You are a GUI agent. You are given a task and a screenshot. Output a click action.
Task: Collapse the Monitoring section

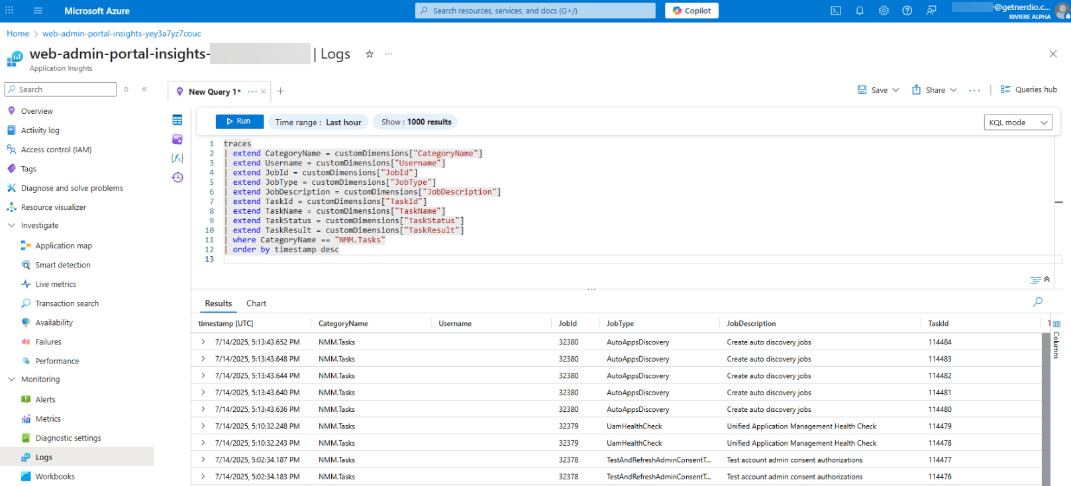11,379
